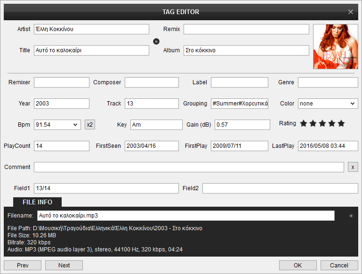
Task: Set rating to one star
Action: (304, 124)
